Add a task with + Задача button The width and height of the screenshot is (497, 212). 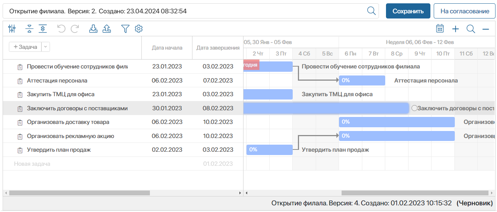tap(25, 47)
